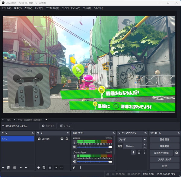181x177 pixels.
Task: Open the フェード transition dropdown
Action: coord(132,140)
